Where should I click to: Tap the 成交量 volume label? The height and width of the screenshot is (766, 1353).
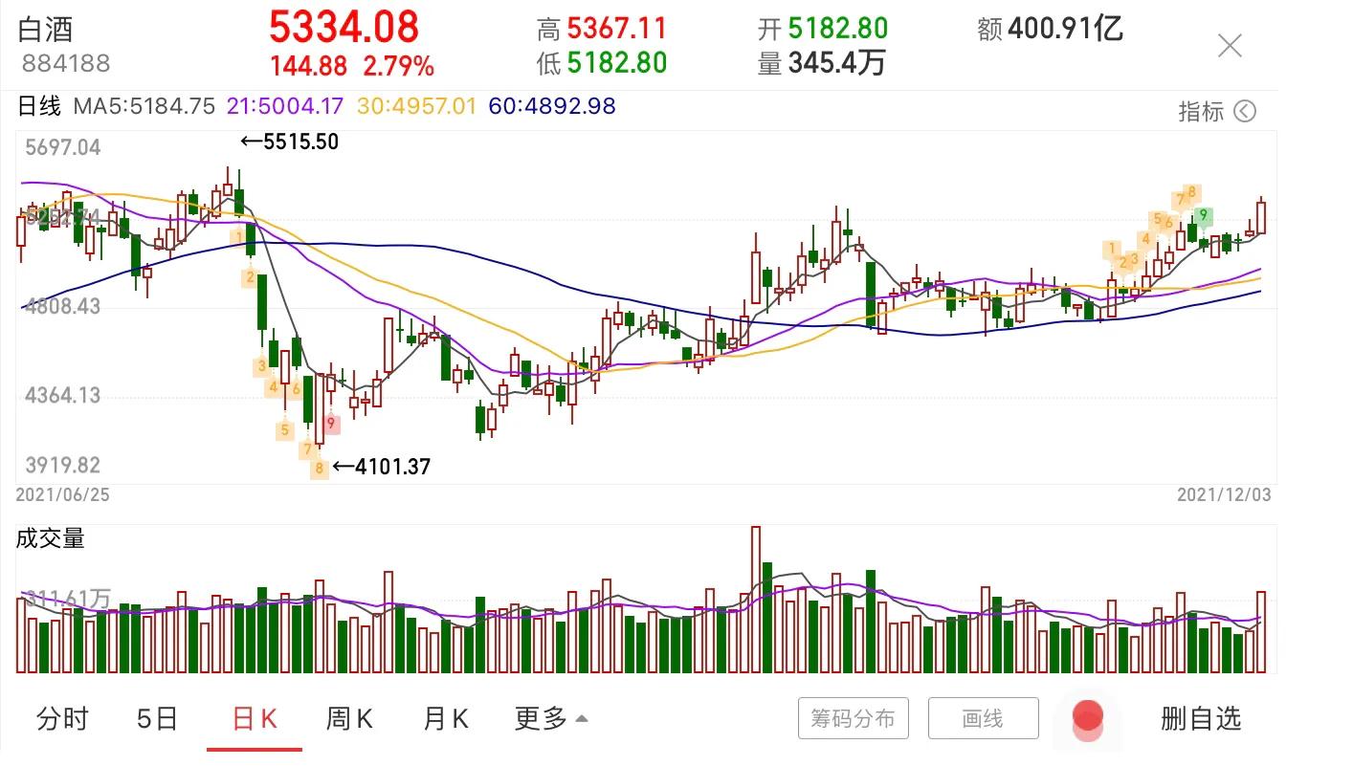(51, 538)
